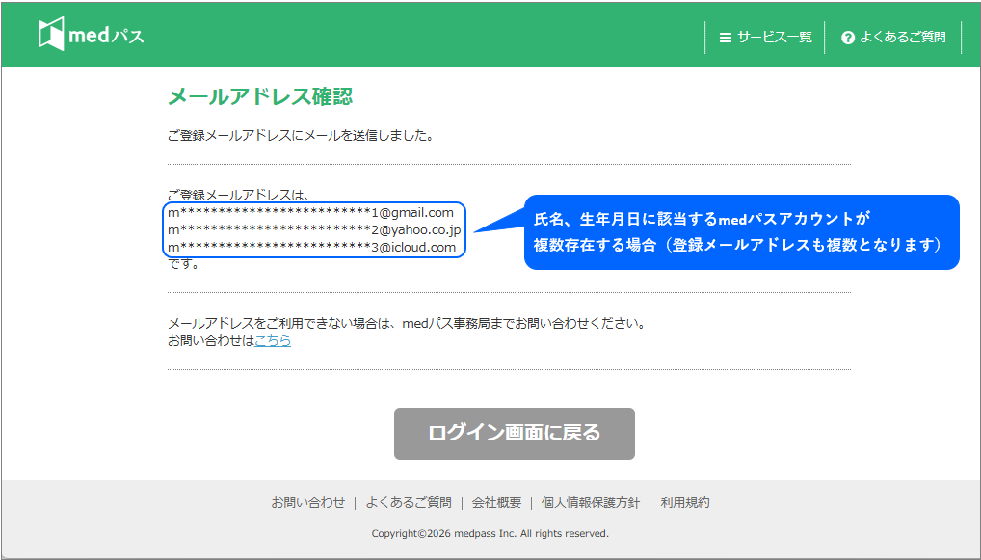Click the medpass Inc. copyright text
The image size is (981, 560).
click(x=490, y=533)
